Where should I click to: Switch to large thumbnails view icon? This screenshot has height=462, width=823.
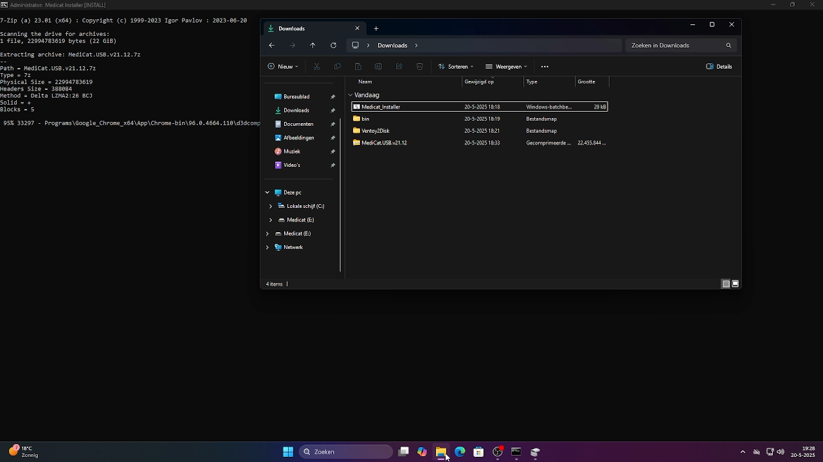(735, 284)
